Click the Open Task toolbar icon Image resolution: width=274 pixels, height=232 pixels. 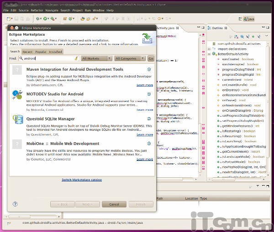pos(88,19)
